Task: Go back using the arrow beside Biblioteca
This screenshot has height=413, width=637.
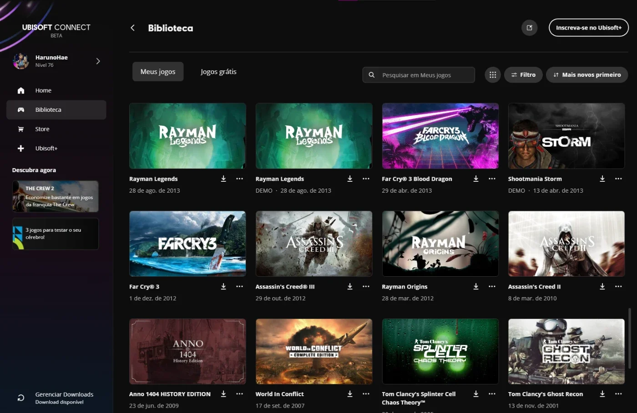Action: point(133,28)
